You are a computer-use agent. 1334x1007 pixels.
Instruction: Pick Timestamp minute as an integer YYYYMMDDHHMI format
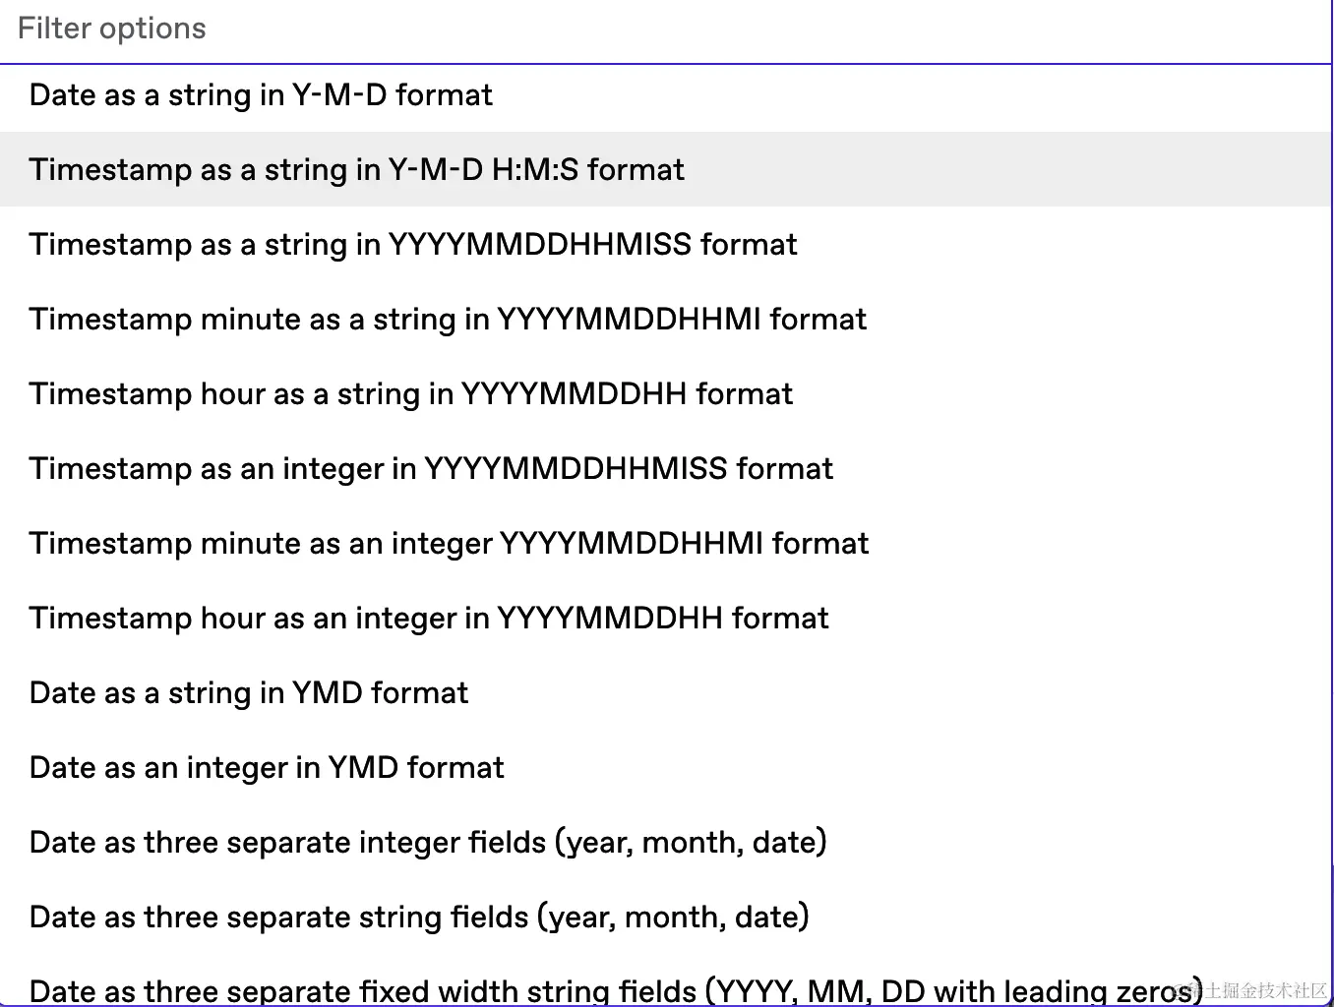449,544
